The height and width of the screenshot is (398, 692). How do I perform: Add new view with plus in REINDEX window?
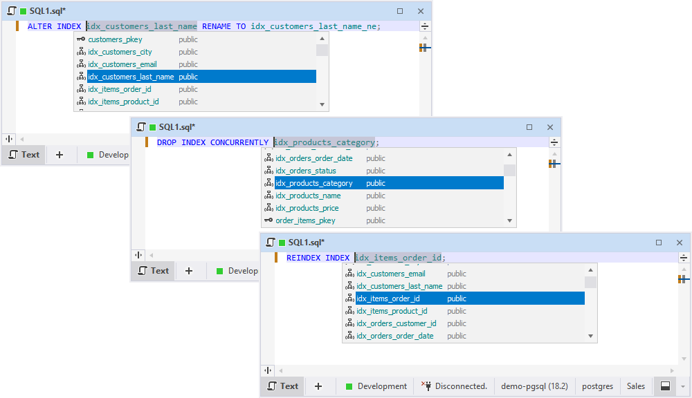pyautogui.click(x=318, y=386)
